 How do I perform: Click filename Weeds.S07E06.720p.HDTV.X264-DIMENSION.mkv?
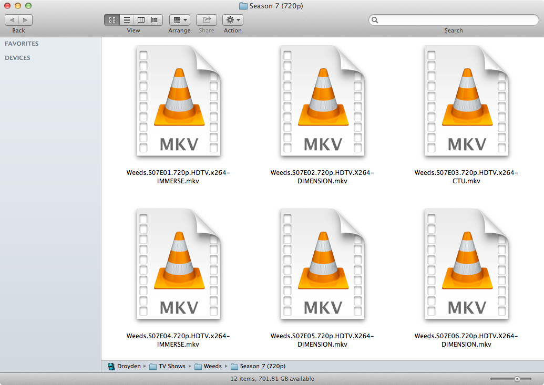click(x=466, y=340)
